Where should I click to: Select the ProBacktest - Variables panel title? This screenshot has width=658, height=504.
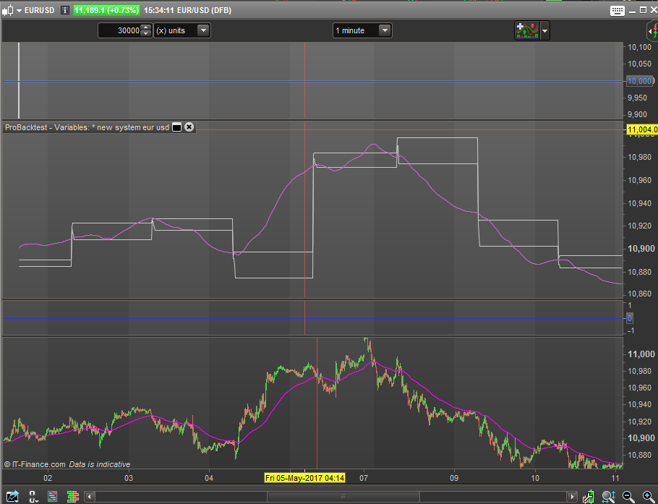[x=87, y=127]
